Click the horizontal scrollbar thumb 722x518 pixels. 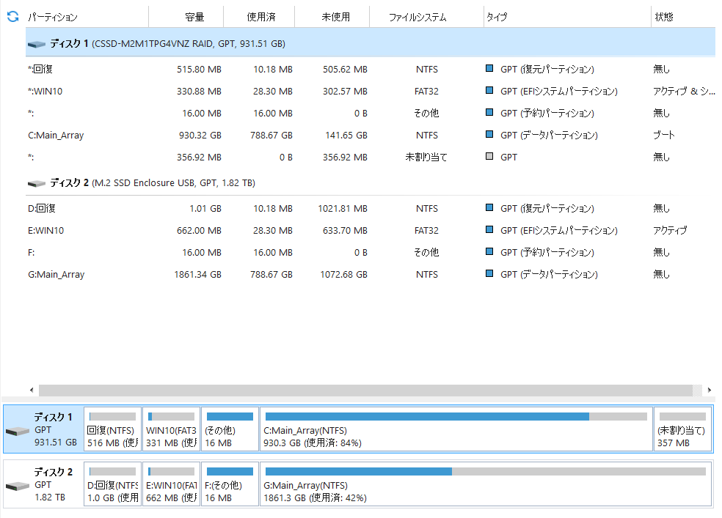coord(365,391)
